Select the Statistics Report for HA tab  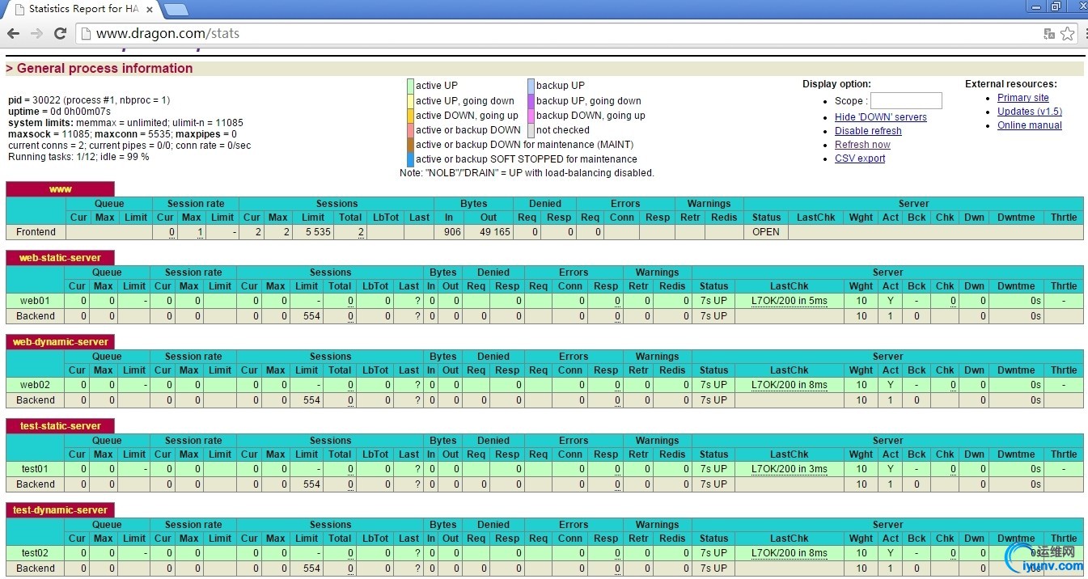(x=81, y=10)
